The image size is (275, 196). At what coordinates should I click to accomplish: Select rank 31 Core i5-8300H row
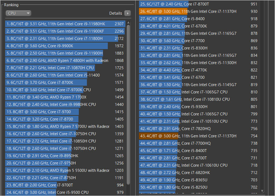click(x=199, y=48)
